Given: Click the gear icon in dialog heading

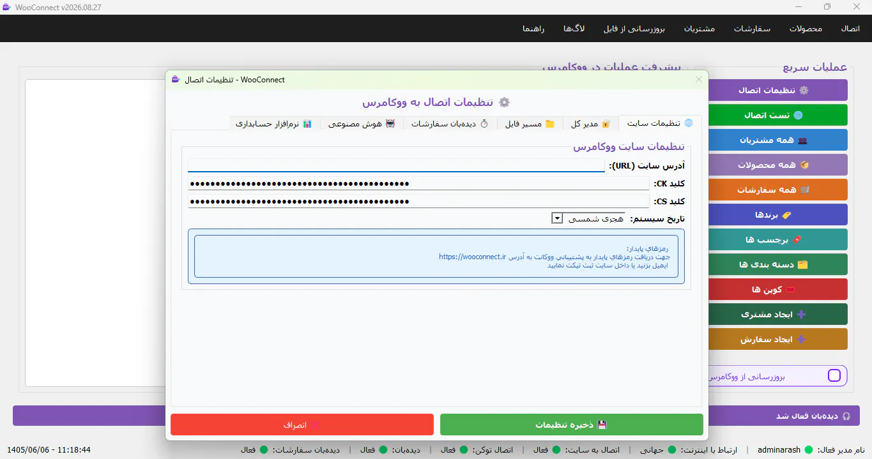Looking at the screenshot, I should (x=504, y=102).
